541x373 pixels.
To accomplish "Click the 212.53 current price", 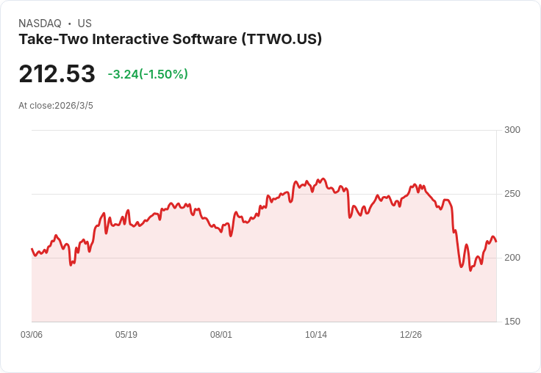I will [57, 73].
